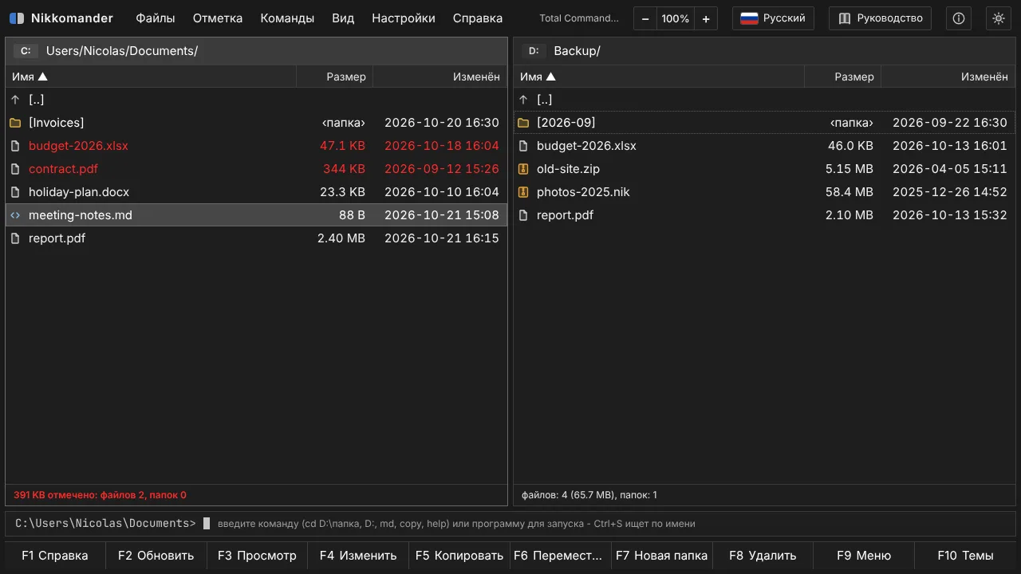
Task: Click the 2026-09 folder icon
Action: pos(523,123)
